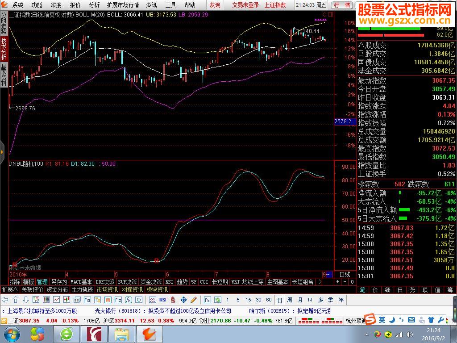
Task: Click the down arrow toolbar icon
Action: 25,300
